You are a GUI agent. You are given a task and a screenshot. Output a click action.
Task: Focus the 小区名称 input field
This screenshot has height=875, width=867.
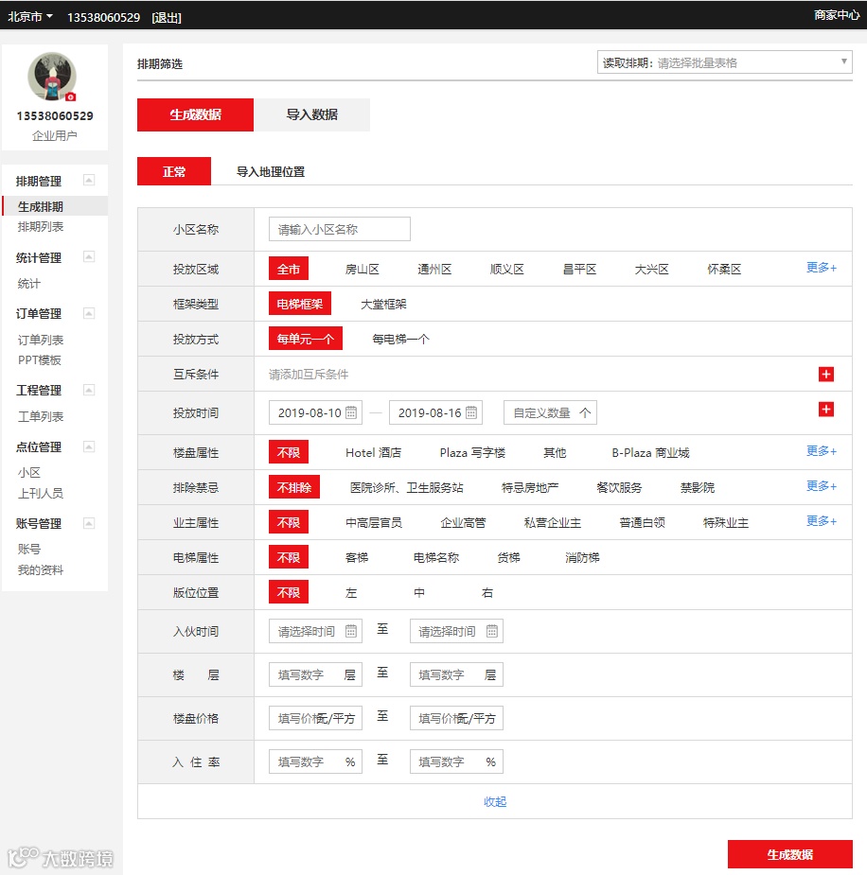pos(340,229)
